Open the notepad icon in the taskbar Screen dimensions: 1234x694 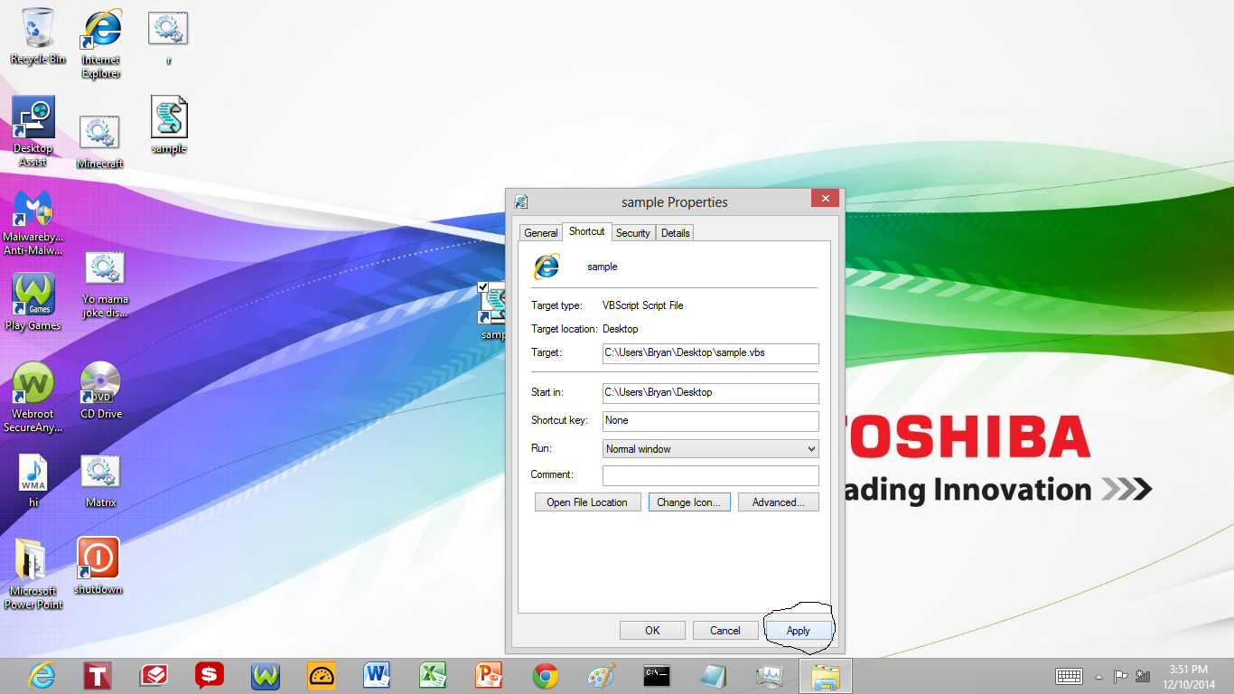(713, 675)
